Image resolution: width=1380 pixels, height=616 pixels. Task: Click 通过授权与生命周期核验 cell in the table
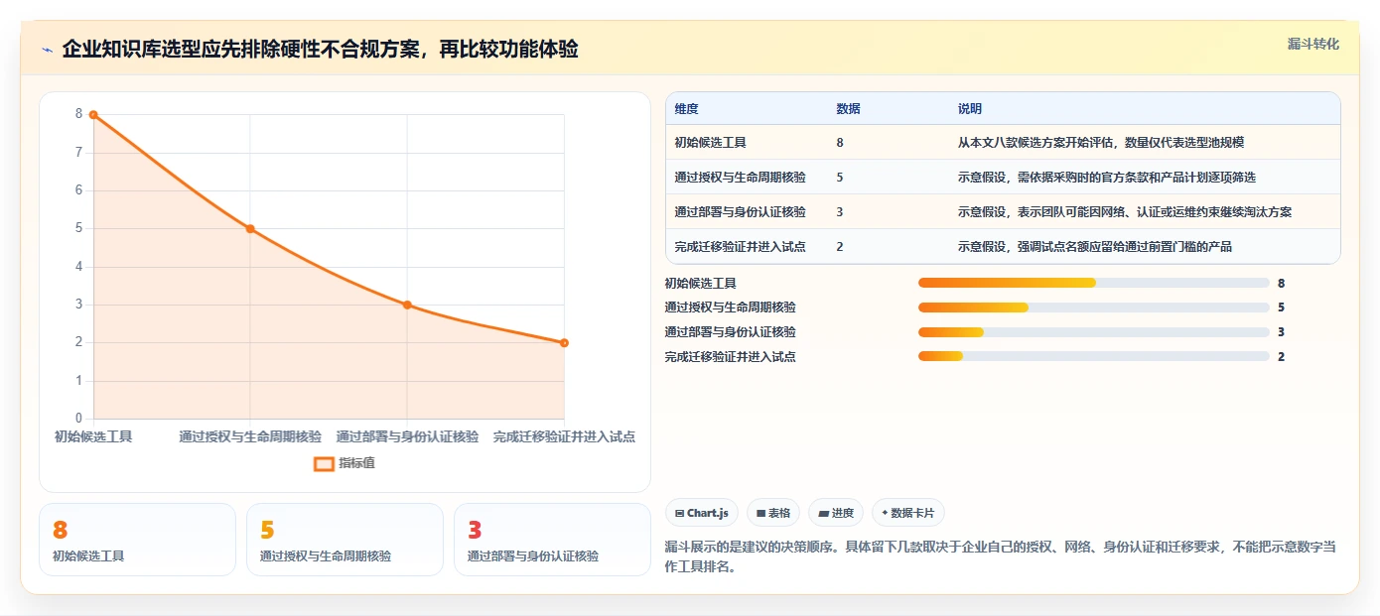tap(740, 178)
